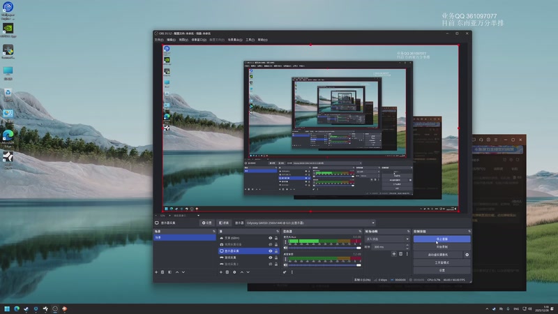
Task: Select the scene in the Scenes list
Action: (185, 237)
